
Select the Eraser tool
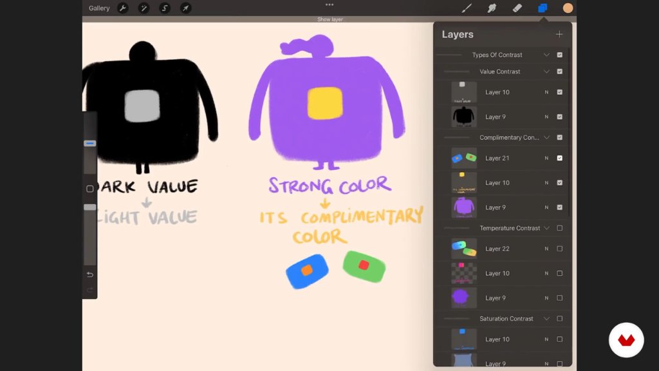(517, 8)
